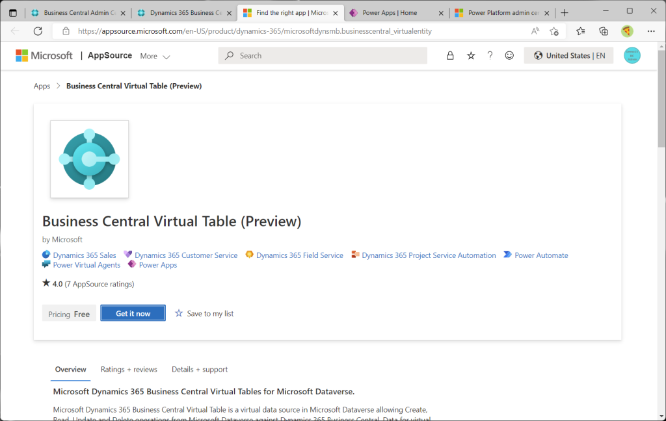Close the Business Central Admin Center tab
The image size is (666, 421).
pos(123,13)
